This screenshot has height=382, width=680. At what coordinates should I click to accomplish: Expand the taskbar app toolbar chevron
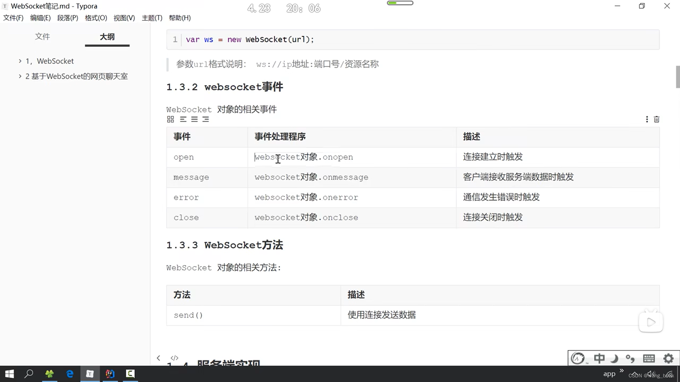(622, 370)
